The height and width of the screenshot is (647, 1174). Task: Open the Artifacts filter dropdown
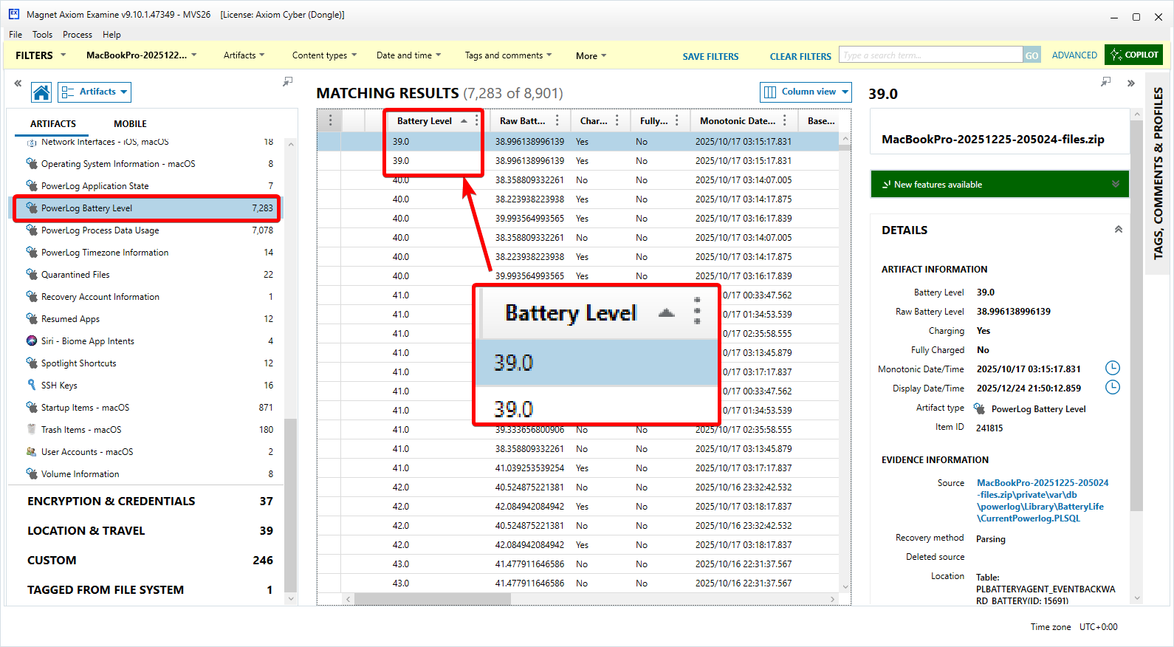pyautogui.click(x=244, y=55)
